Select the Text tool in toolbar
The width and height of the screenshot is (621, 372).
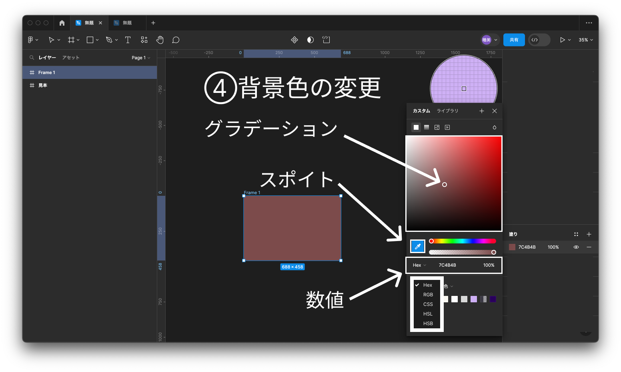pos(128,40)
